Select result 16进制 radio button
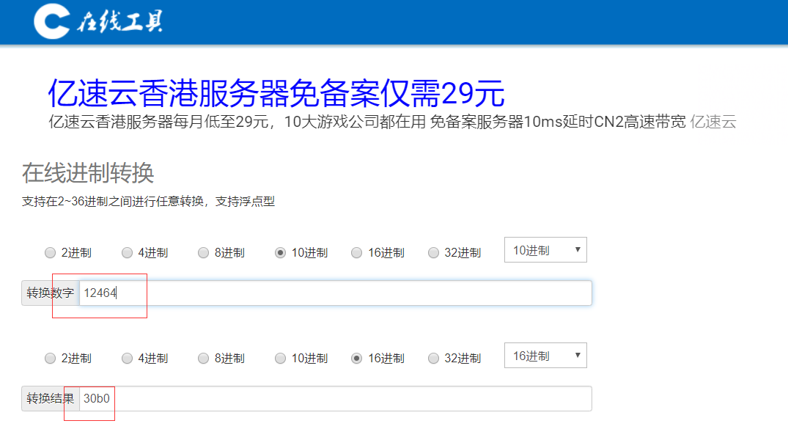 [357, 358]
